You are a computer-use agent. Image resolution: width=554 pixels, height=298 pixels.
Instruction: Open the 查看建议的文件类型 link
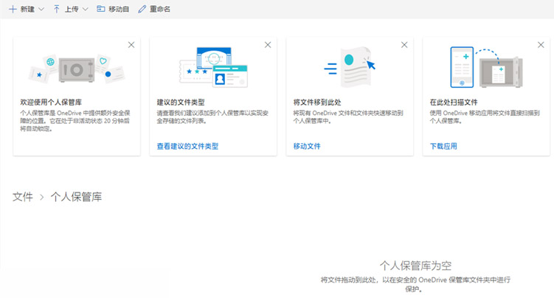[x=187, y=146]
